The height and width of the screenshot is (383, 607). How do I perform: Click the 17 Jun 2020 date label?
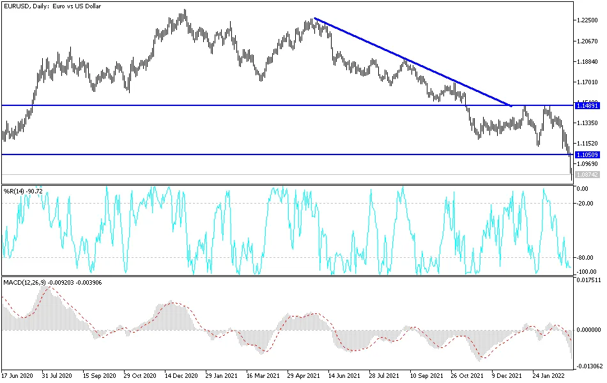click(17, 375)
